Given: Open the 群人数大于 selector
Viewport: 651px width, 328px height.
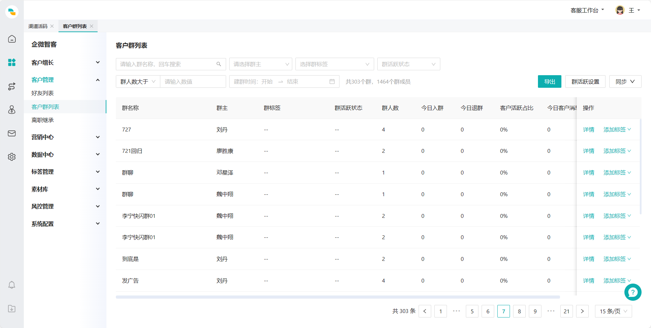Looking at the screenshot, I should click(138, 81).
